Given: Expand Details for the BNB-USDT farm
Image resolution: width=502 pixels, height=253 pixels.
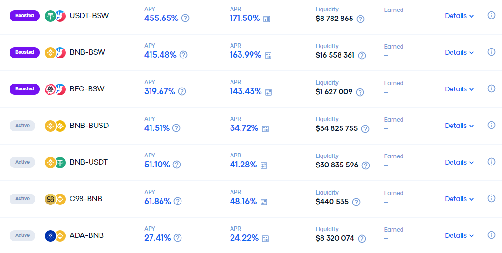Looking at the screenshot, I should click(459, 162).
